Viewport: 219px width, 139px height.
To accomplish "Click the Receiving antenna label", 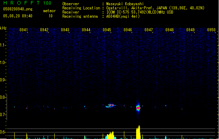I will pos(80,16).
